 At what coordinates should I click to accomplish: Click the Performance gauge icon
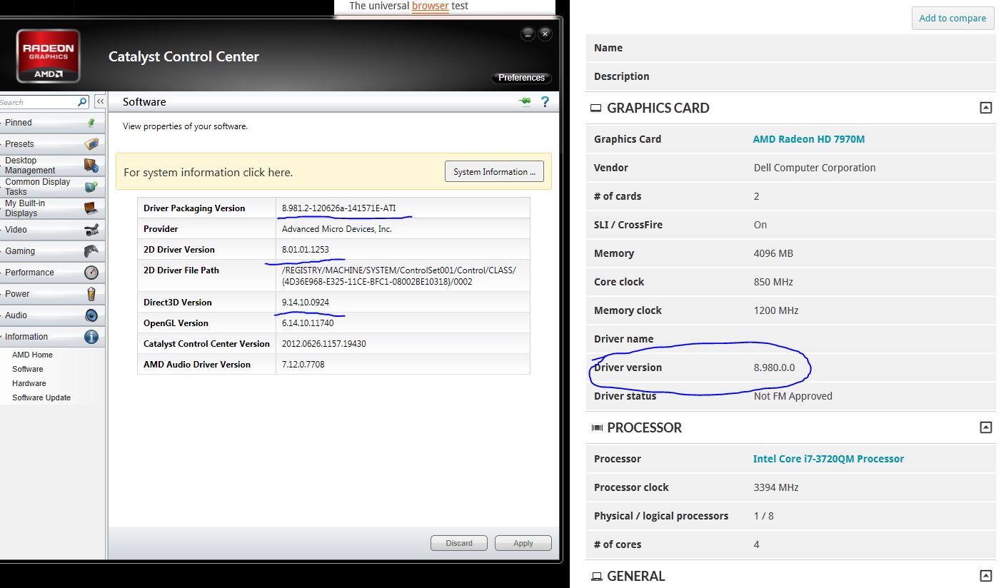point(91,273)
